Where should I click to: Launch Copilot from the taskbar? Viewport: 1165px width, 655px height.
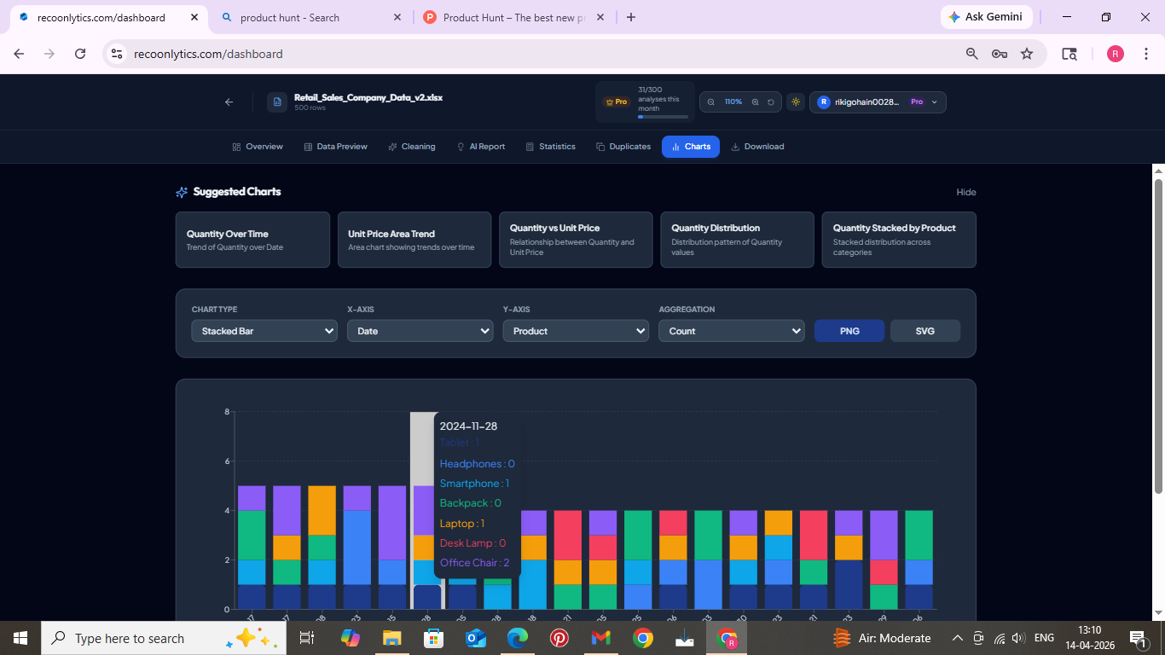[350, 638]
